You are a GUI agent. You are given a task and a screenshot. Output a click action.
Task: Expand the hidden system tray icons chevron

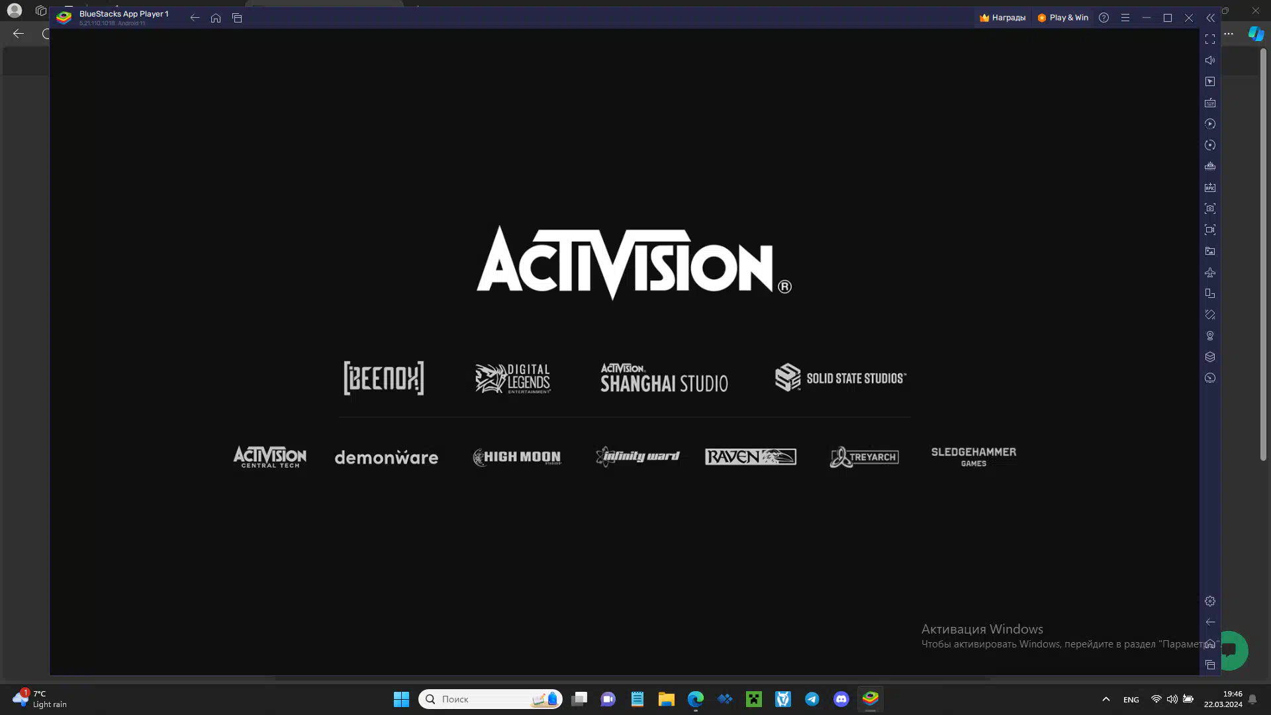coord(1106,699)
